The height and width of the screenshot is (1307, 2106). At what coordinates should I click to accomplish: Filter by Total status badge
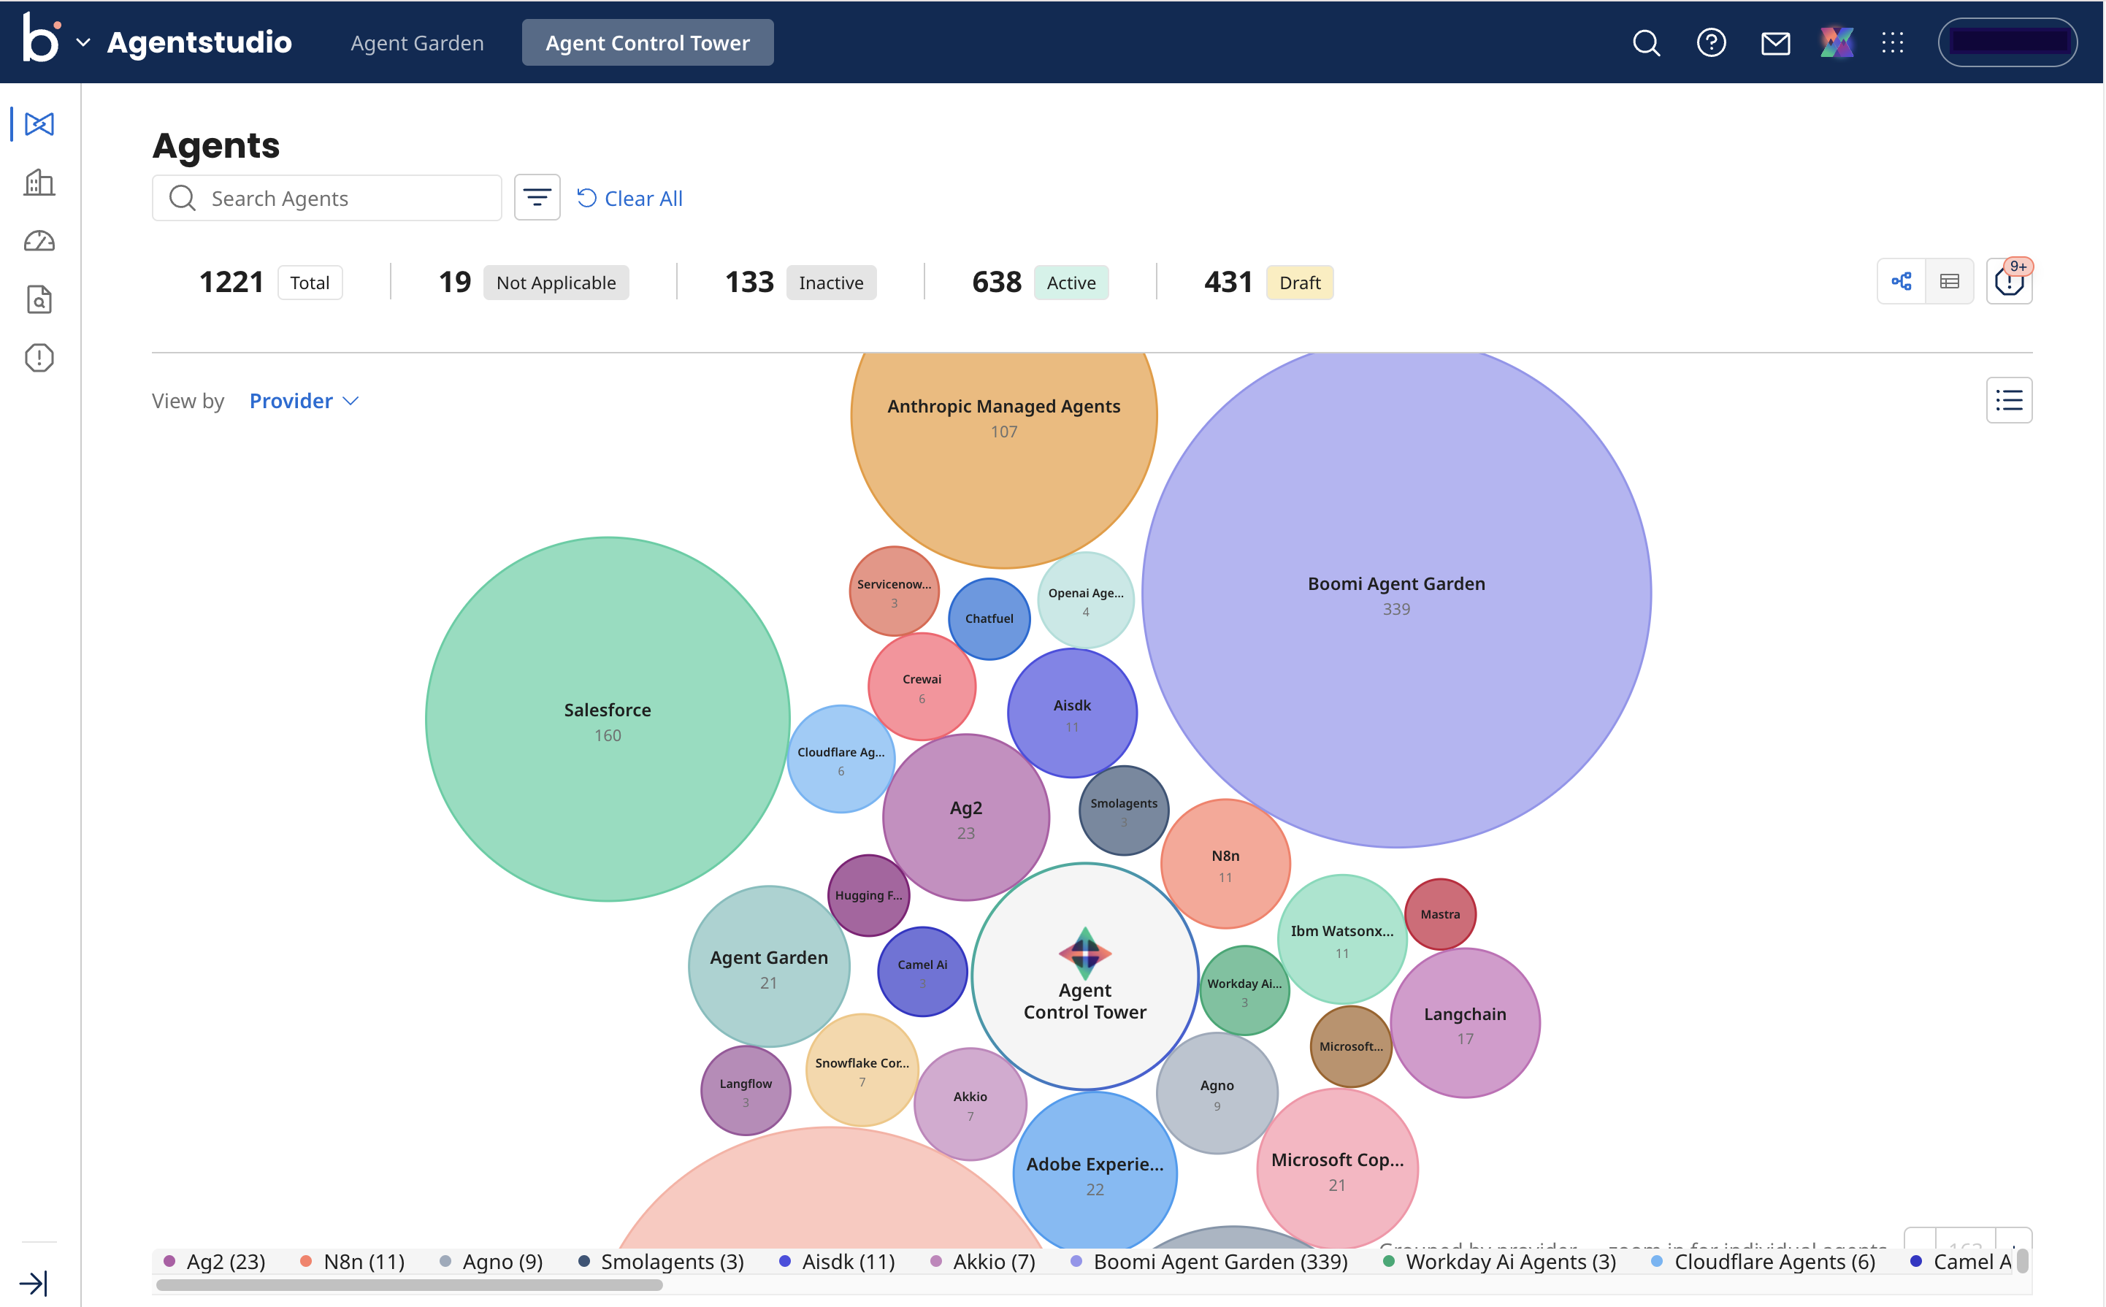click(310, 283)
